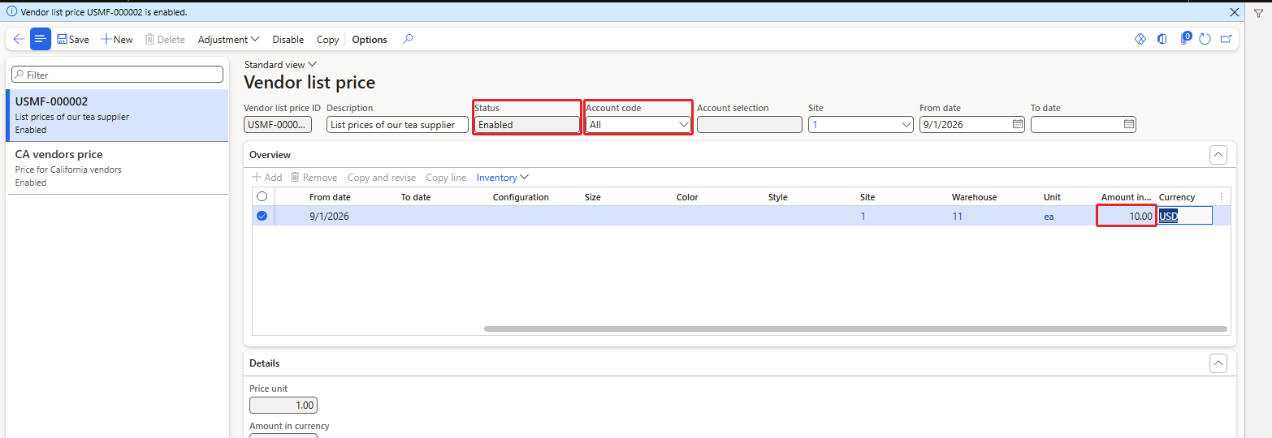Viewport: 1272px width, 438px height.
Task: Click the Account selection field
Action: [x=749, y=125]
